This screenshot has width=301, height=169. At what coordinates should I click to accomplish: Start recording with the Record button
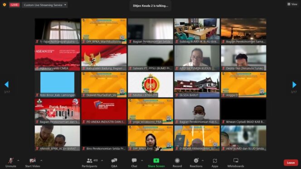click(177, 162)
